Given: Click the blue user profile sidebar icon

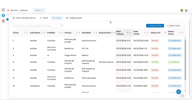Looking at the screenshot, I should 3,15.
